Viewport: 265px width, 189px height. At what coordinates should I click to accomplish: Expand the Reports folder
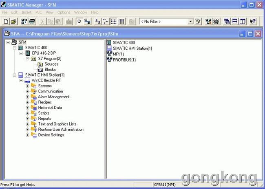click(27, 119)
